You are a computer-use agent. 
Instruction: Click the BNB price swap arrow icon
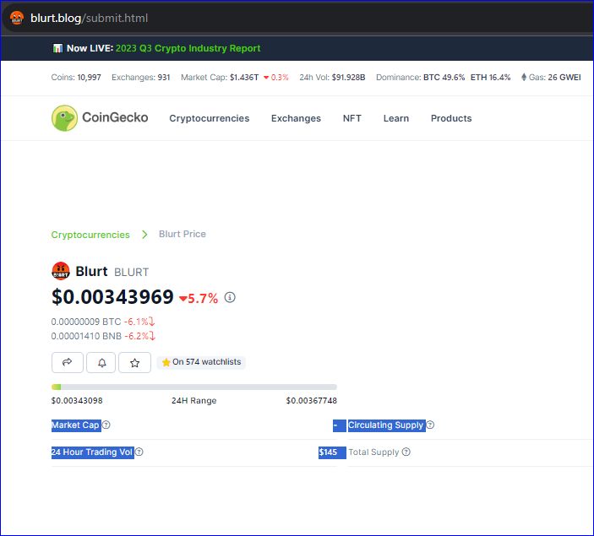[x=152, y=336]
